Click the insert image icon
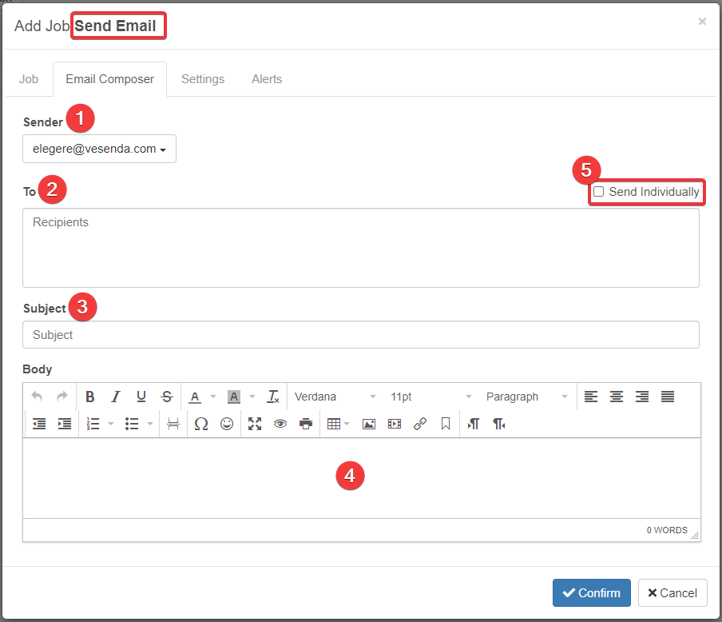Image resolution: width=722 pixels, height=622 pixels. 368,424
